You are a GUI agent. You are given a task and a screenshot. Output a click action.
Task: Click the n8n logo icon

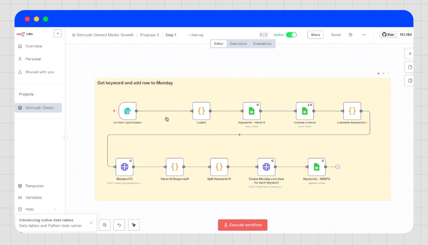click(21, 34)
